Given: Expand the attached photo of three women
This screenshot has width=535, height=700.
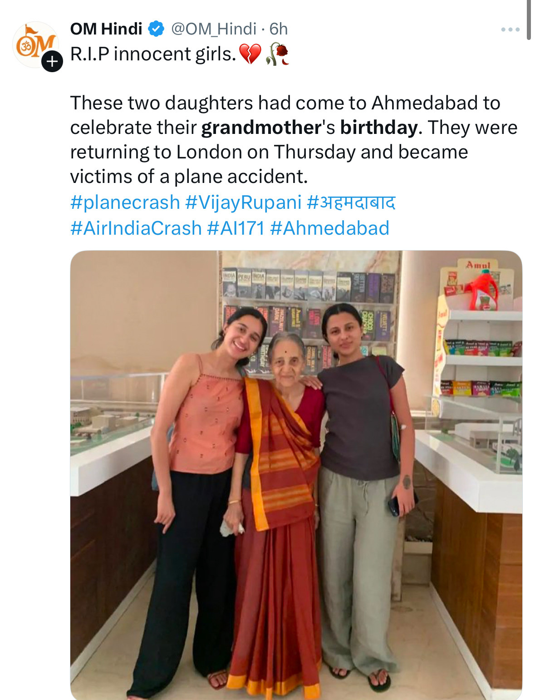Looking at the screenshot, I should [x=296, y=475].
